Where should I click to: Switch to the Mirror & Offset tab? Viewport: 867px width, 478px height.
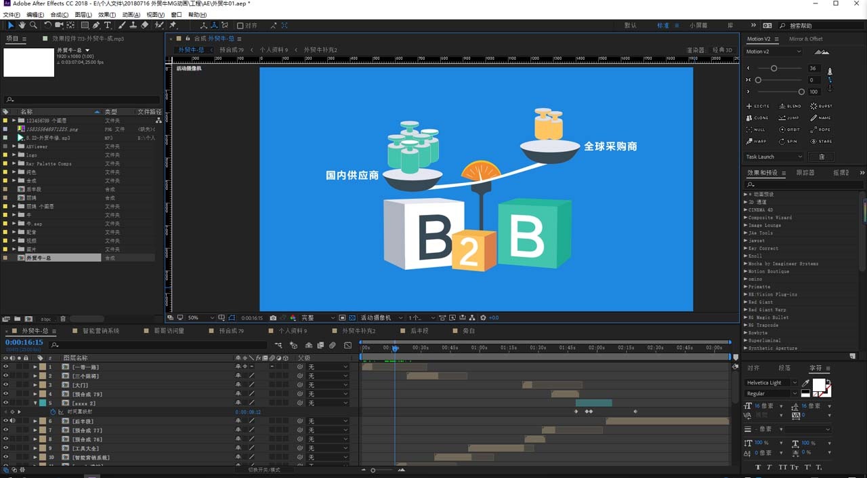(806, 39)
